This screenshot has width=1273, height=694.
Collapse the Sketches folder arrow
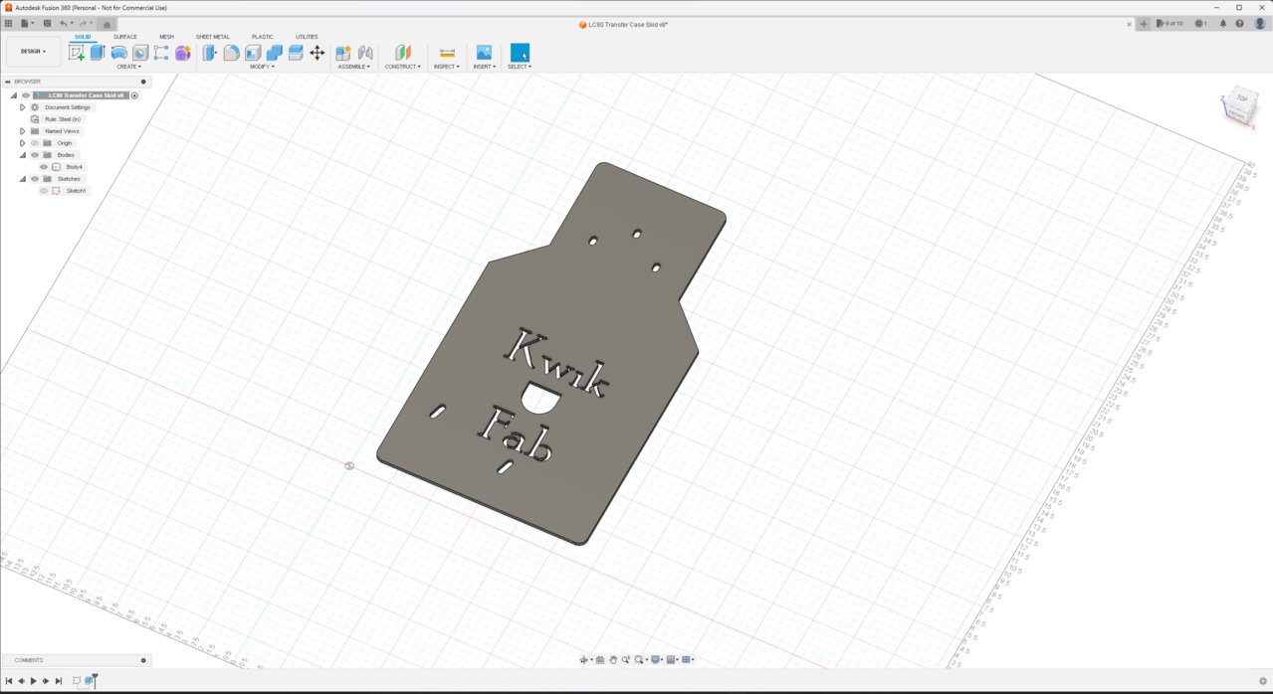coord(22,179)
